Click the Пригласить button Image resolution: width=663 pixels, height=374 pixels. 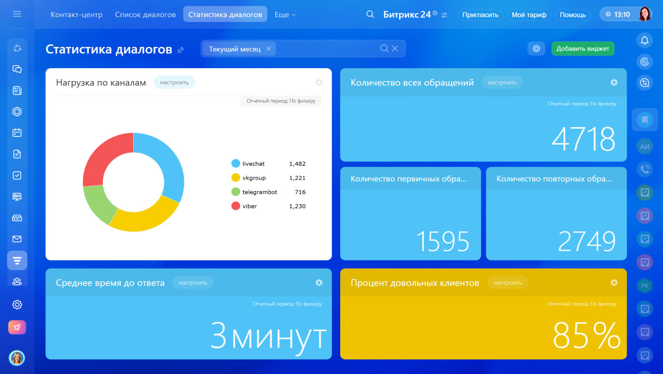pos(480,14)
